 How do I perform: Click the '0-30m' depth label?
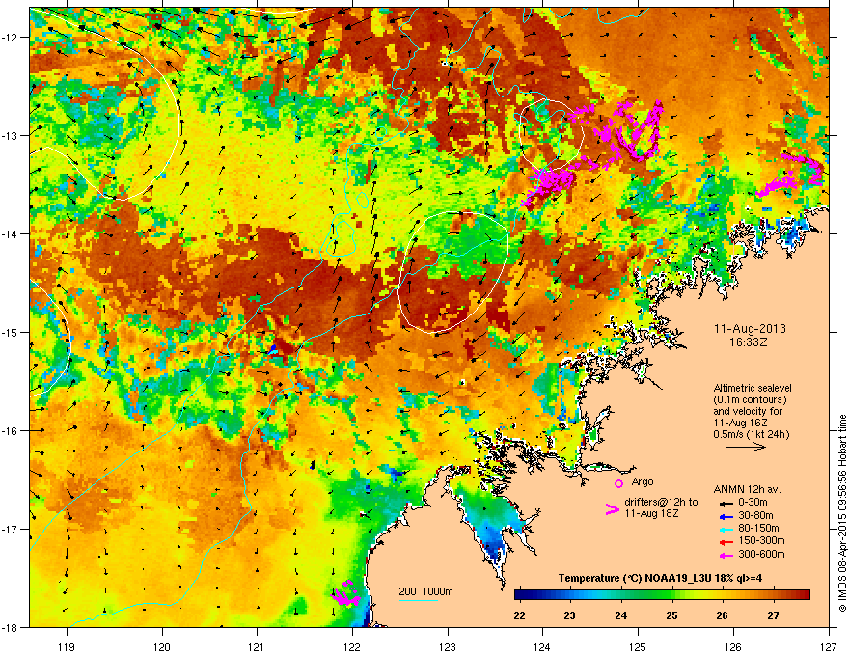click(x=753, y=503)
